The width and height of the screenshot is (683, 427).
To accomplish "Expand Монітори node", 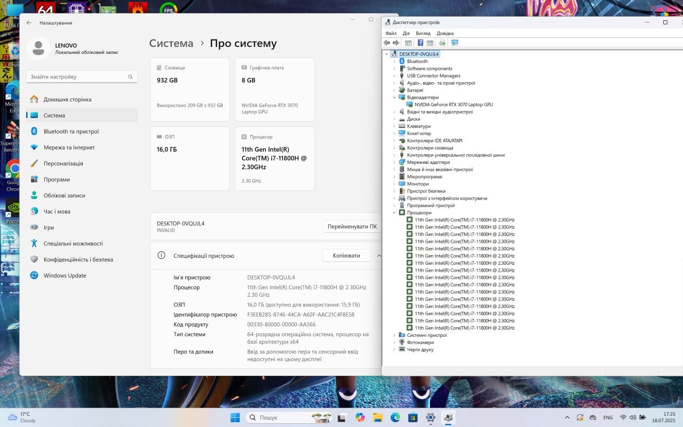I will pyautogui.click(x=395, y=184).
